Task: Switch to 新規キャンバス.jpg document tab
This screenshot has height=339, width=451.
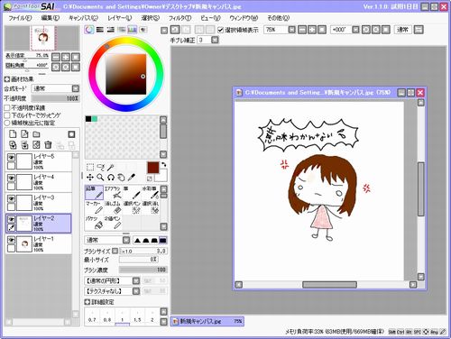Action: point(207,321)
